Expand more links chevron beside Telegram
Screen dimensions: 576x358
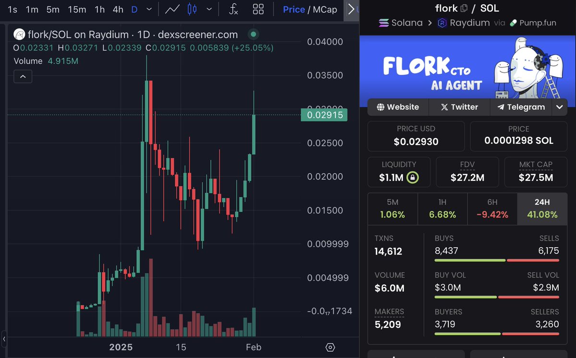[x=560, y=107]
